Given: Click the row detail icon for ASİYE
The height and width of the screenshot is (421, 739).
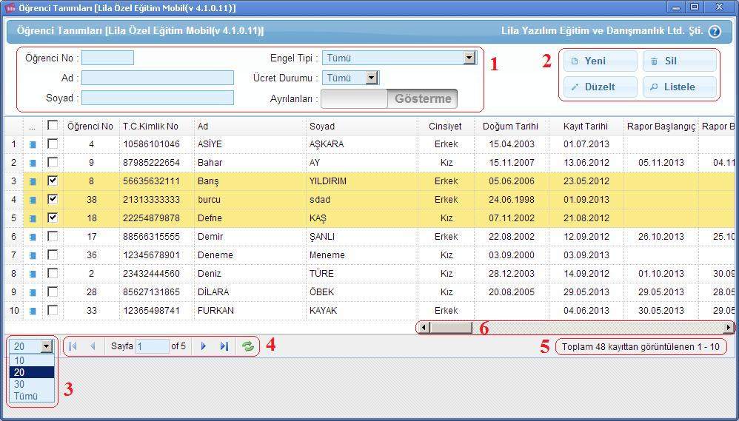Looking at the screenshot, I should point(33,144).
